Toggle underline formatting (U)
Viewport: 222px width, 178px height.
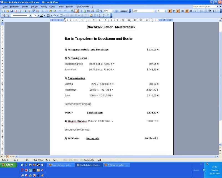coord(178,11)
